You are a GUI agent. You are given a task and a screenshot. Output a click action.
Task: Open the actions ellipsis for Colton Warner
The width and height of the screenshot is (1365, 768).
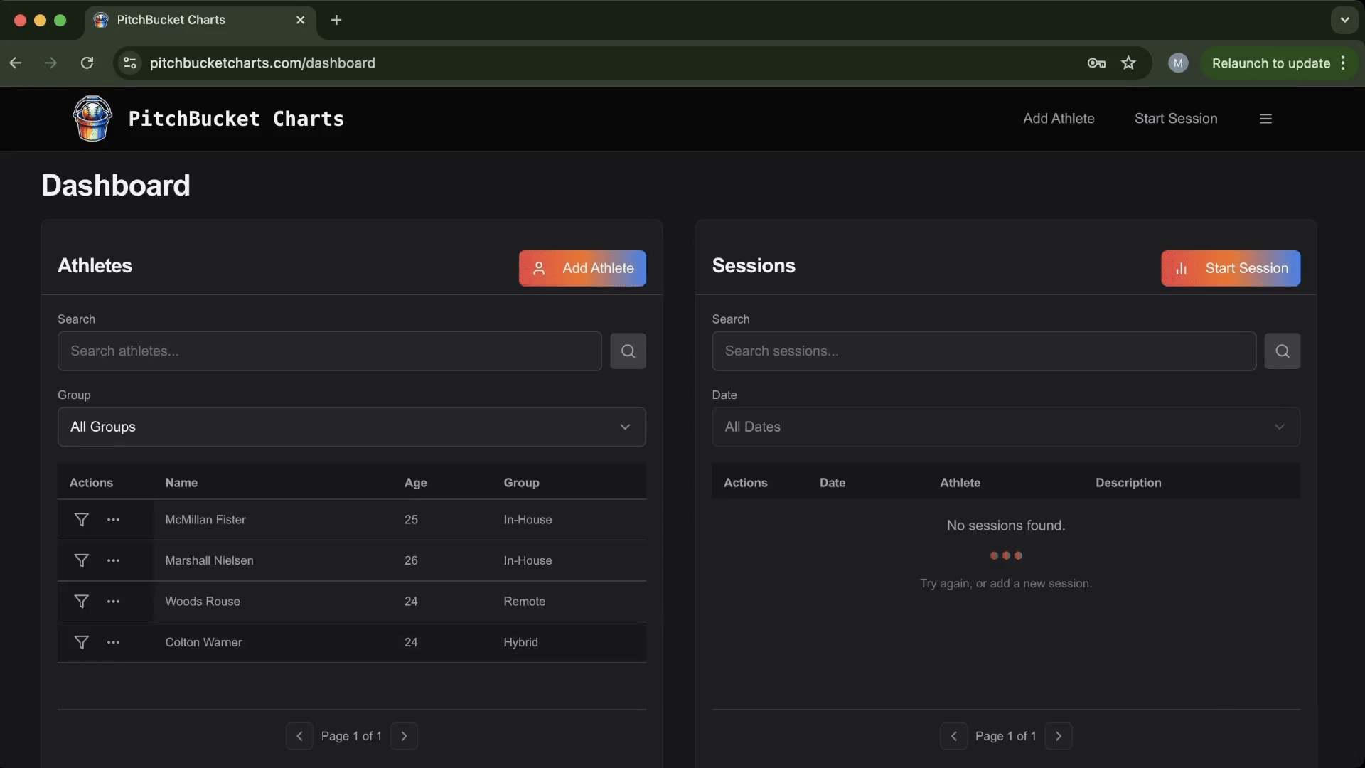113,642
